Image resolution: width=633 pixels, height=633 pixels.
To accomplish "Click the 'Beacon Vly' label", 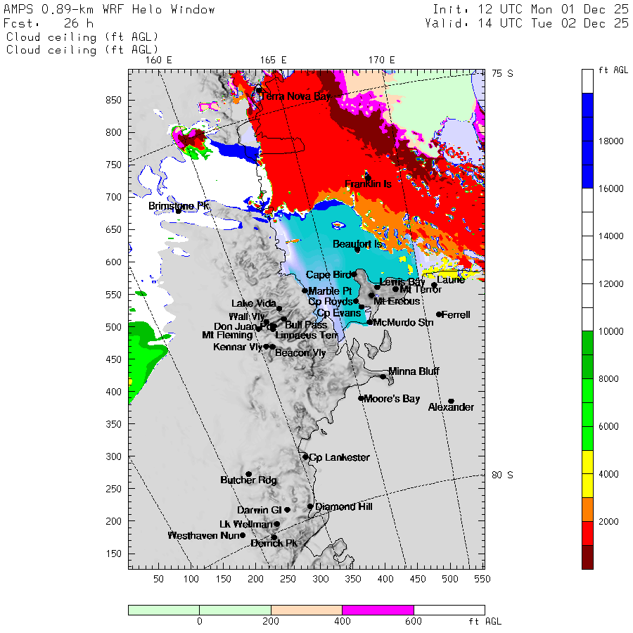I will tap(300, 353).
